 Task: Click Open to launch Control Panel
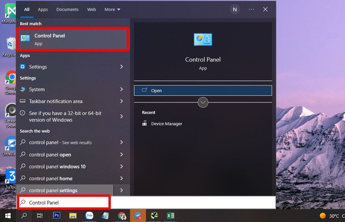tap(203, 90)
